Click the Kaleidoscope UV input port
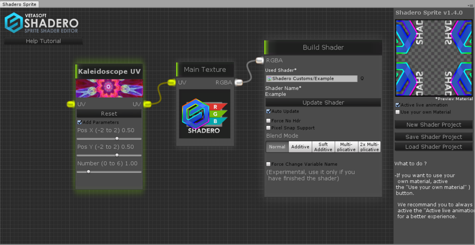This screenshot has height=245, width=475. tap(71, 104)
